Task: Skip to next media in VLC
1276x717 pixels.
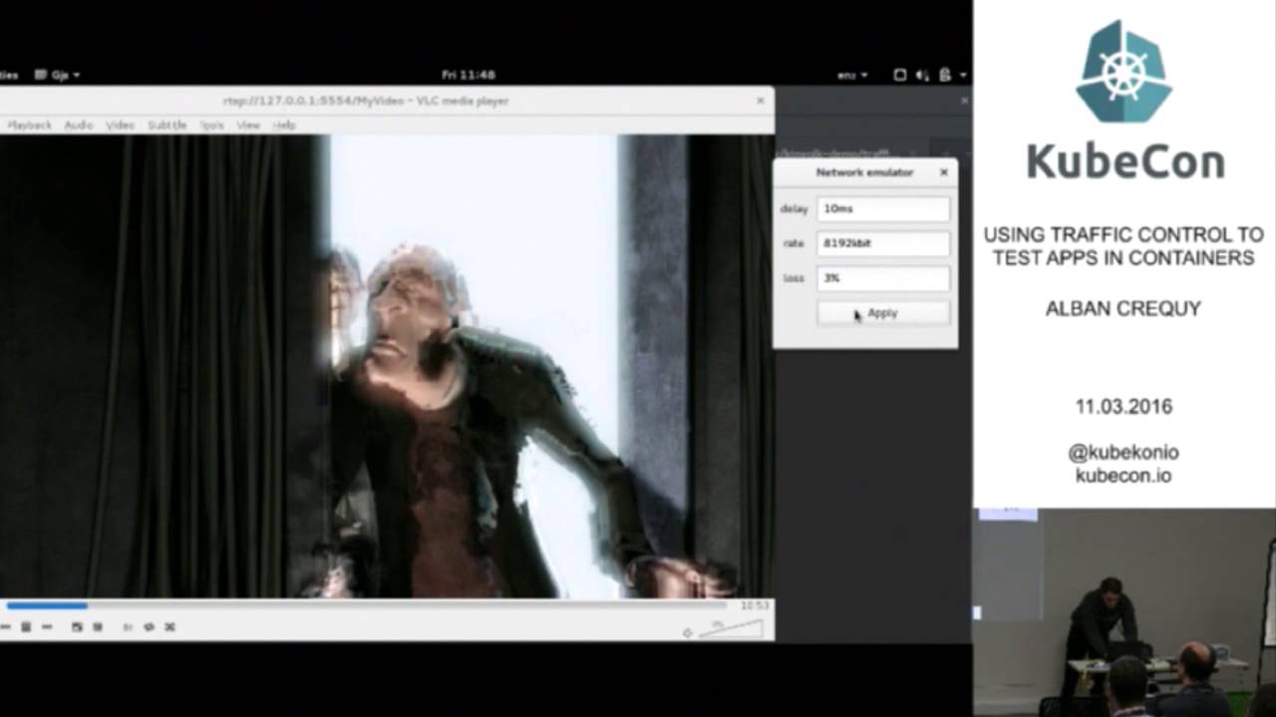Action: click(x=47, y=626)
